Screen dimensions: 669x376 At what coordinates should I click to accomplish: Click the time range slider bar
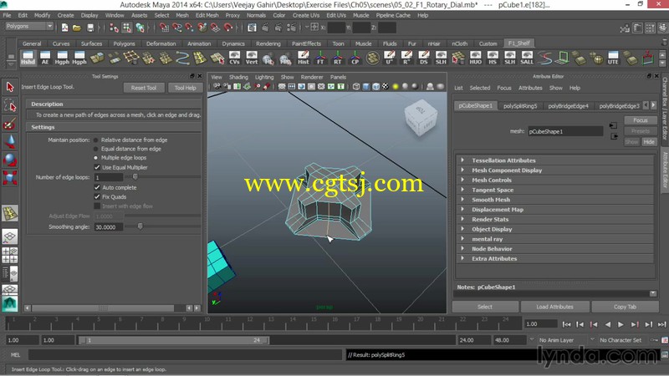pos(173,340)
